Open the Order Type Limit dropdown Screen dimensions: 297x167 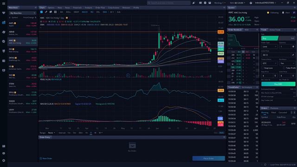coord(269,46)
